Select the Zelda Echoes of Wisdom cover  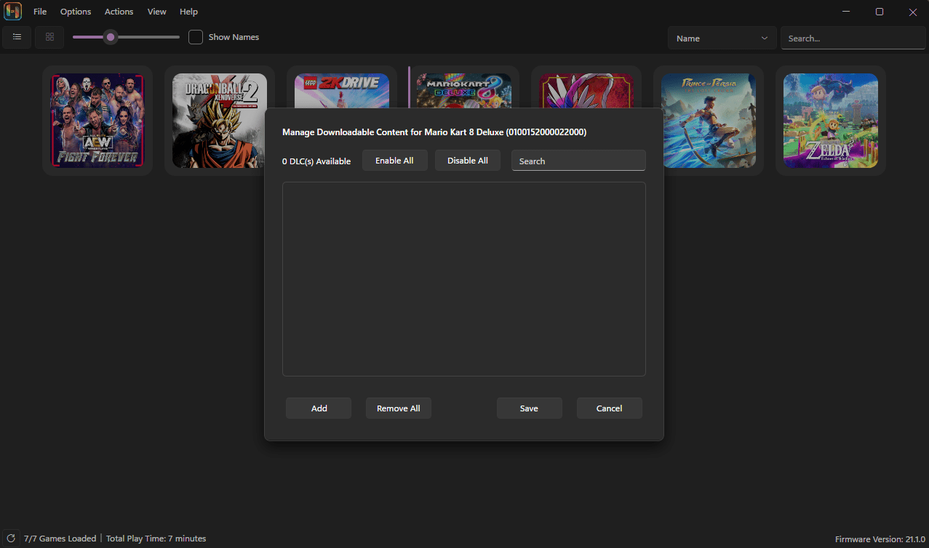(x=831, y=121)
